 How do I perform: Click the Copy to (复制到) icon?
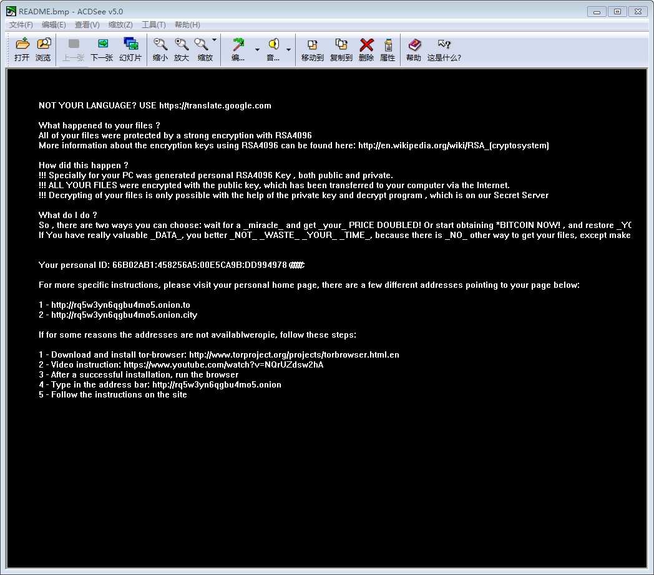coord(341,44)
